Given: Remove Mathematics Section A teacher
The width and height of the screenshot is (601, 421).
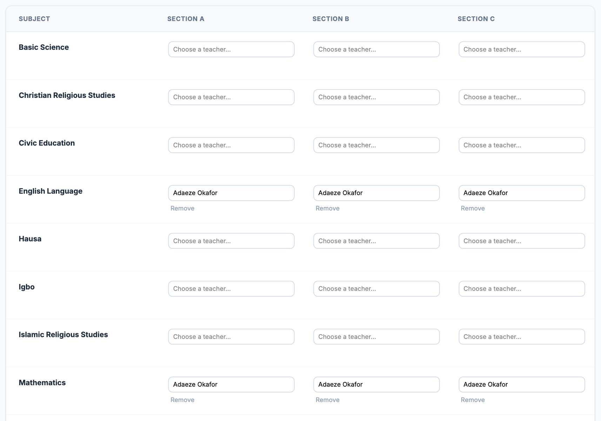Looking at the screenshot, I should (182, 400).
